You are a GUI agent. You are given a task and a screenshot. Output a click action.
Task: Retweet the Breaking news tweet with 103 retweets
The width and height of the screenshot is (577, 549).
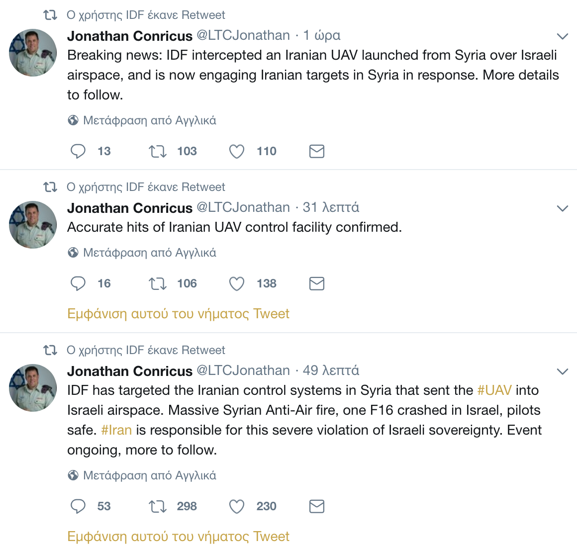pyautogui.click(x=158, y=151)
